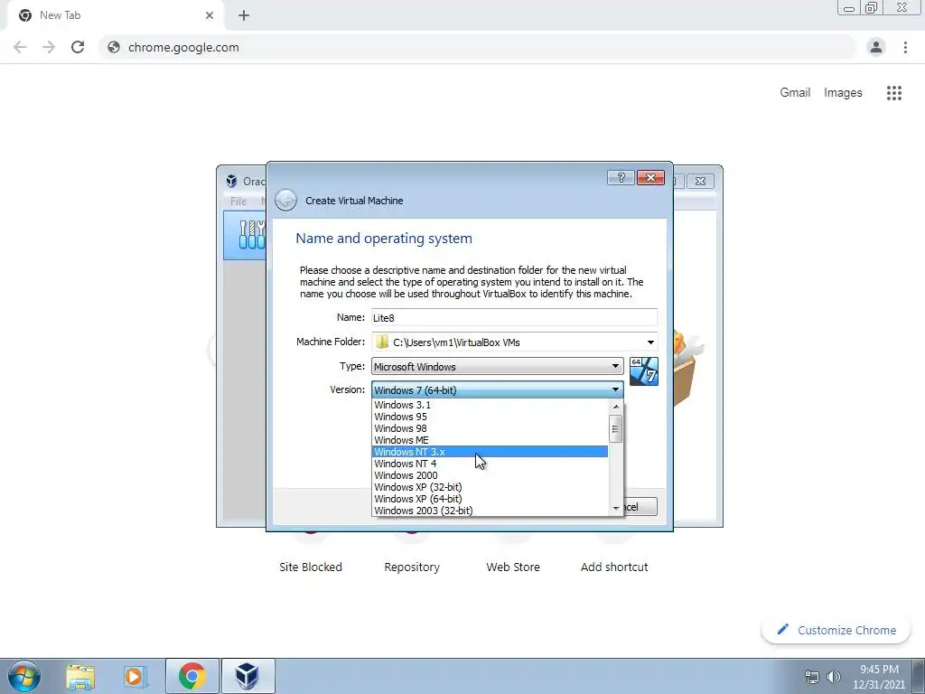Open the Type dropdown showing Microsoft Windows
This screenshot has height=694, width=925.
tap(498, 367)
